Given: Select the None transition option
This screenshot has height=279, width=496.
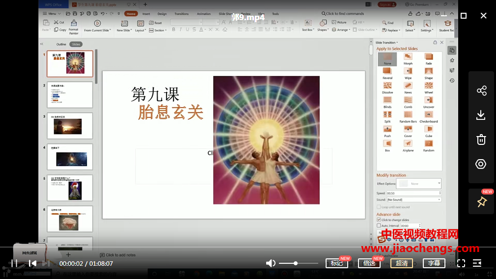Looking at the screenshot, I should (387, 59).
